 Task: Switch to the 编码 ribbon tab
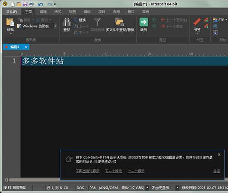click(87, 12)
